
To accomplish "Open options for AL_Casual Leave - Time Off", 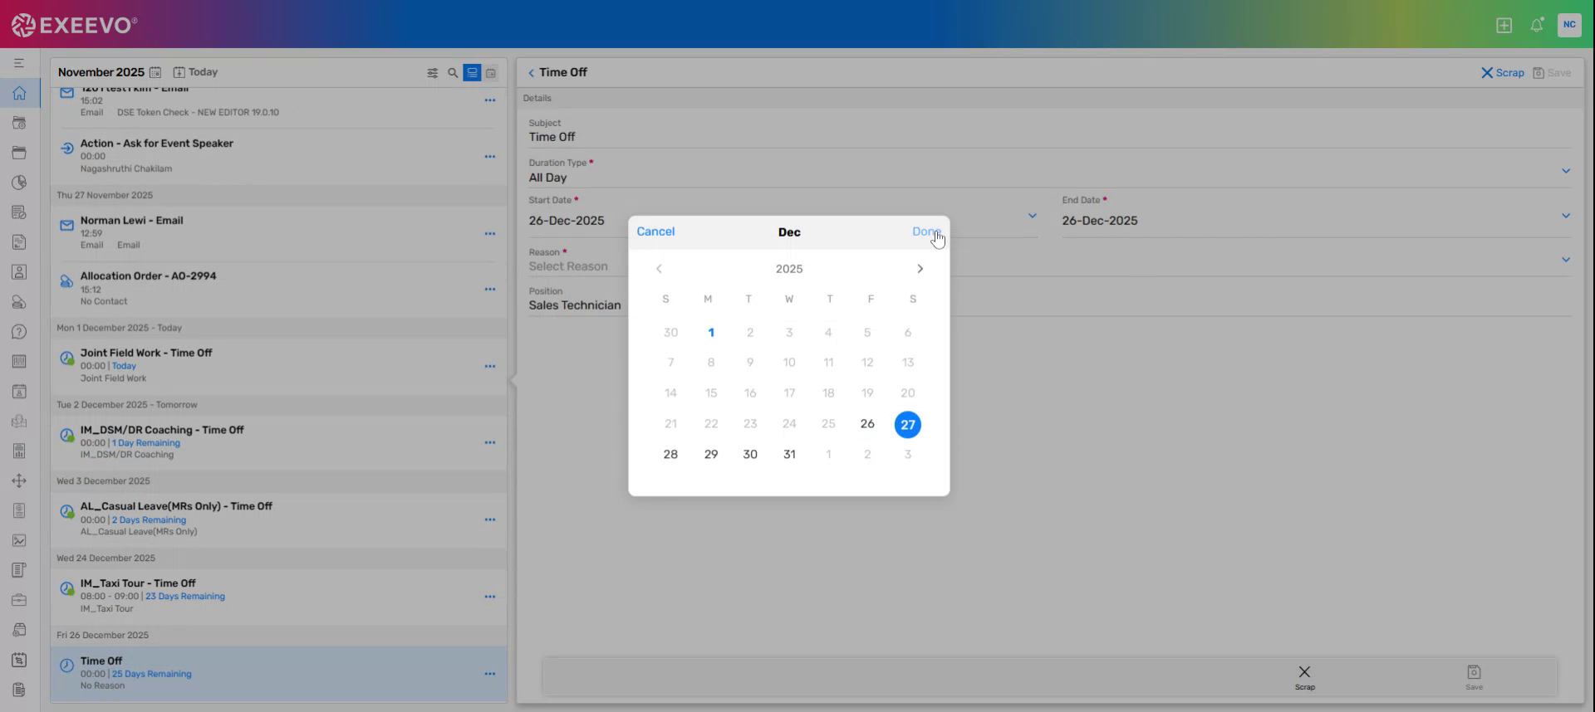I will tap(489, 520).
